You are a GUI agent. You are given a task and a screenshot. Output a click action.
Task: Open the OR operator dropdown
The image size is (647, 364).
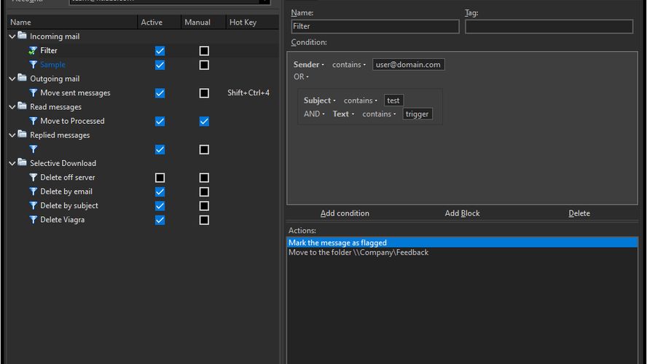302,77
